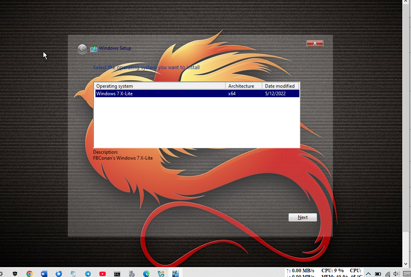Open Telegram from the taskbar
The width and height of the screenshot is (411, 277).
coord(88,273)
